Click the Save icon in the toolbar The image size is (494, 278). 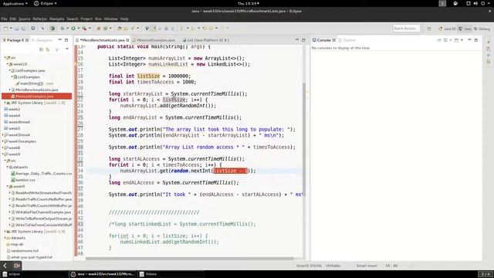[x=17, y=29]
